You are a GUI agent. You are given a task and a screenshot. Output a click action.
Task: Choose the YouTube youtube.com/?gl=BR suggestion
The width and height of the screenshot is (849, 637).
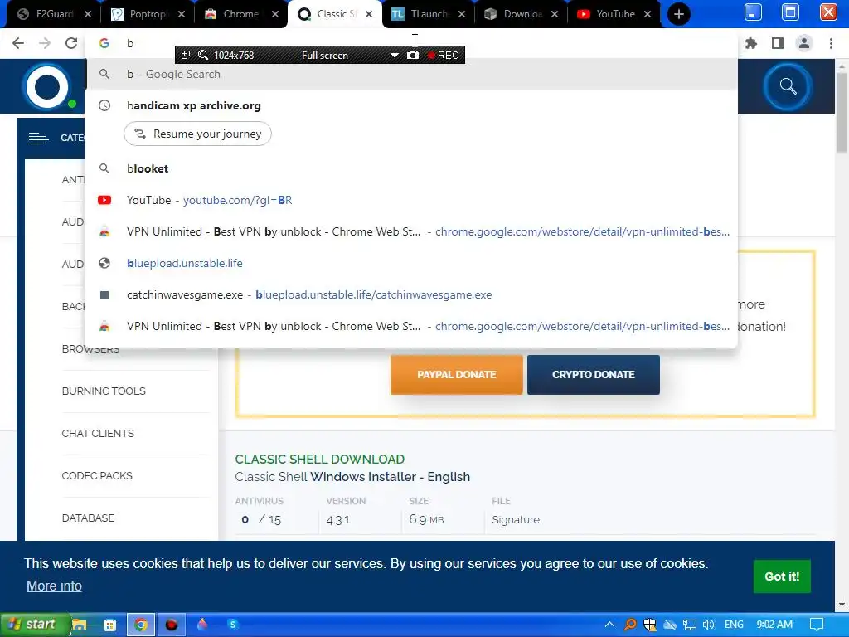[411, 200]
